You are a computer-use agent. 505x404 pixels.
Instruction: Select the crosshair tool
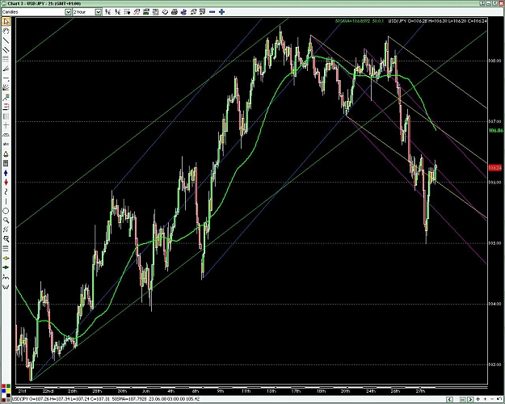click(x=6, y=125)
